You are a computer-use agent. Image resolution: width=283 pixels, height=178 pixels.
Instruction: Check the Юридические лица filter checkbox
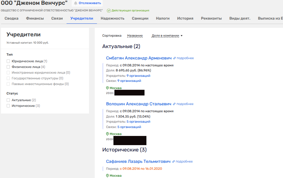(x=9, y=61)
